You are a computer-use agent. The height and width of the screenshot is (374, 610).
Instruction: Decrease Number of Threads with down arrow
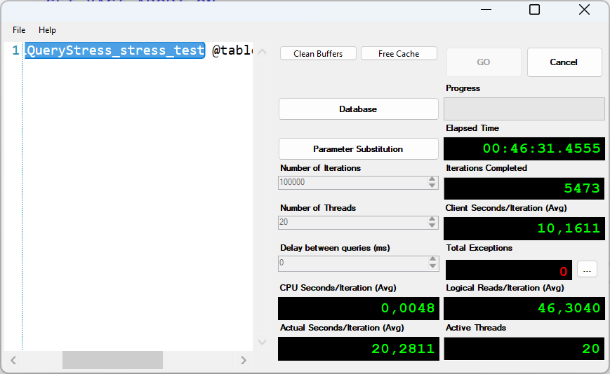[x=432, y=226]
